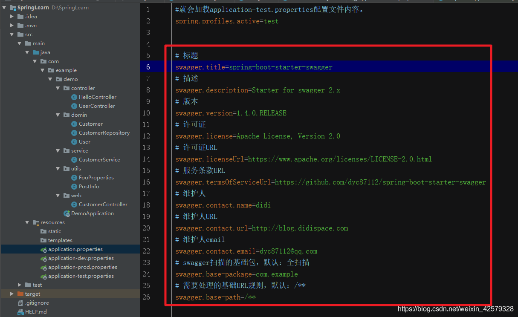This screenshot has width=518, height=317.
Task: Click the UserController class icon
Action: tap(74, 106)
